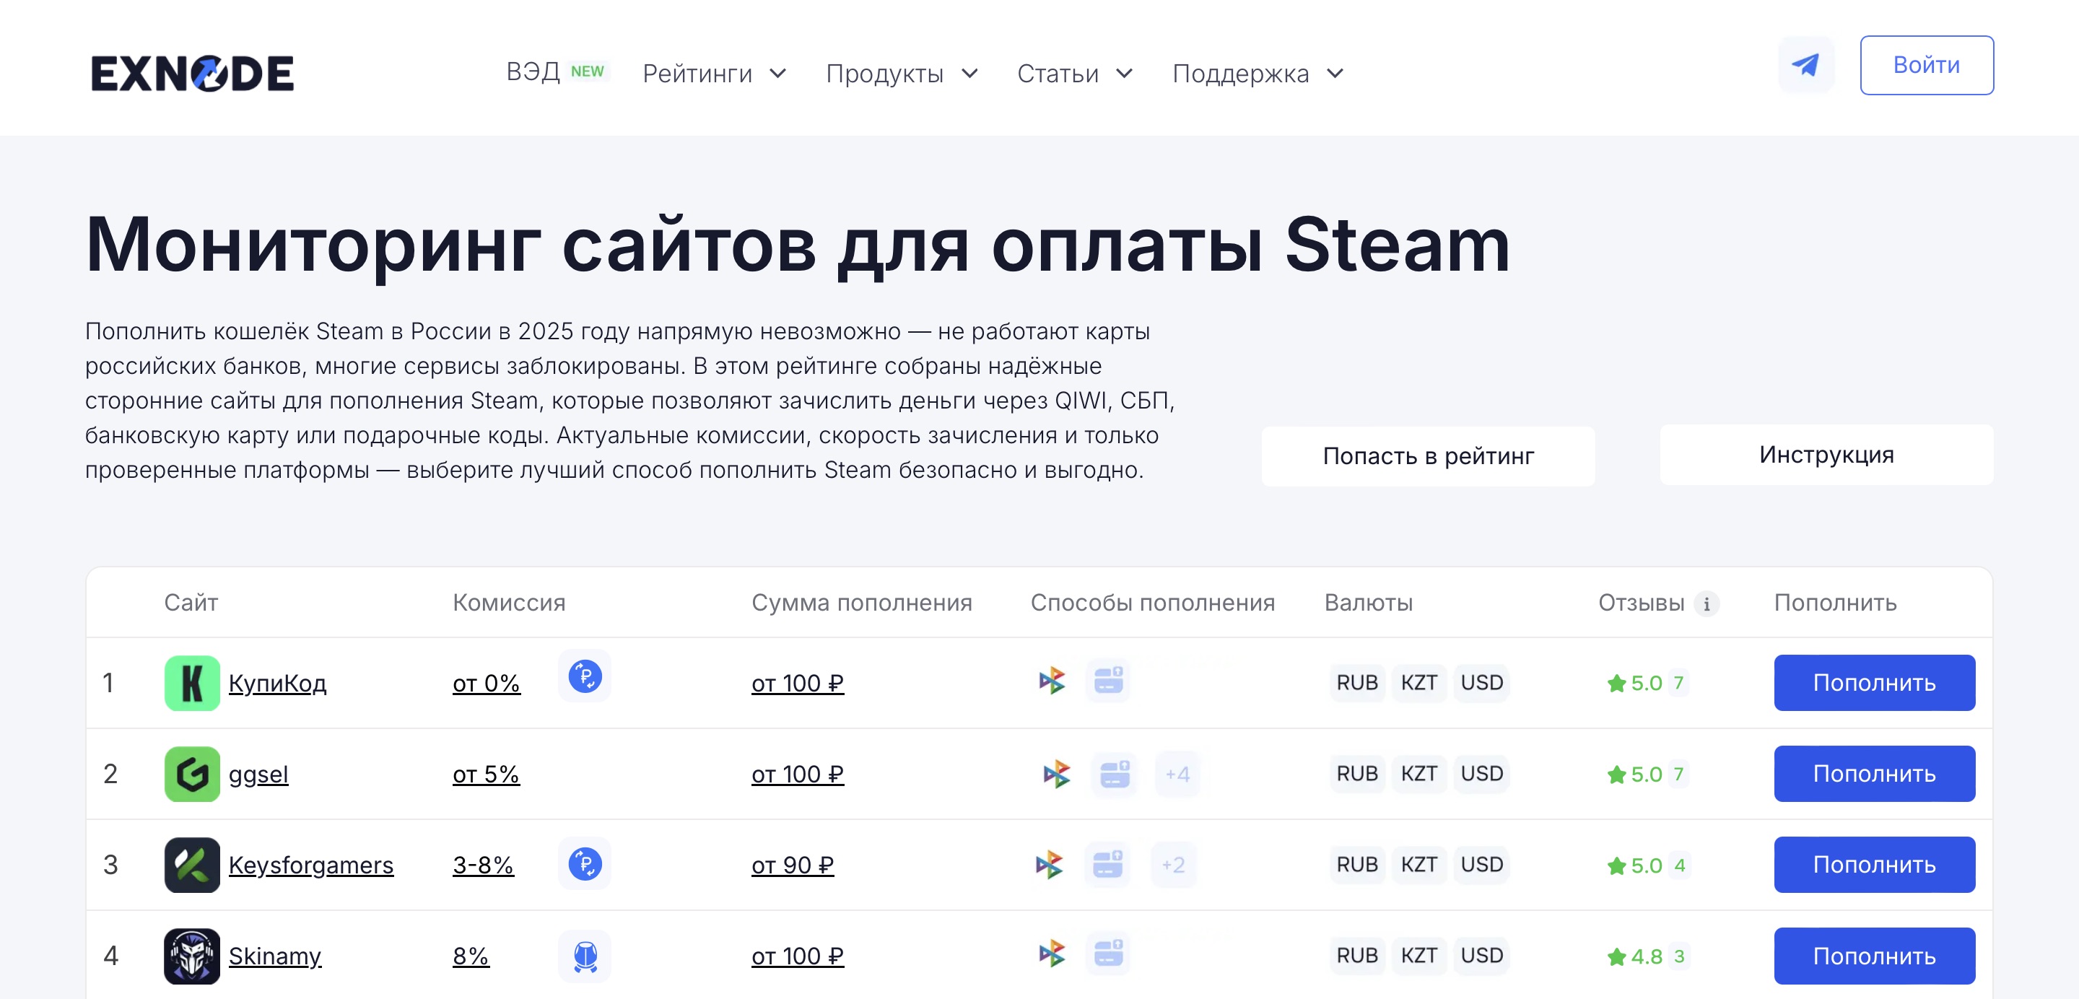The width and height of the screenshot is (2079, 999).
Task: Click the Keysforgamers logo icon
Action: coord(191,864)
